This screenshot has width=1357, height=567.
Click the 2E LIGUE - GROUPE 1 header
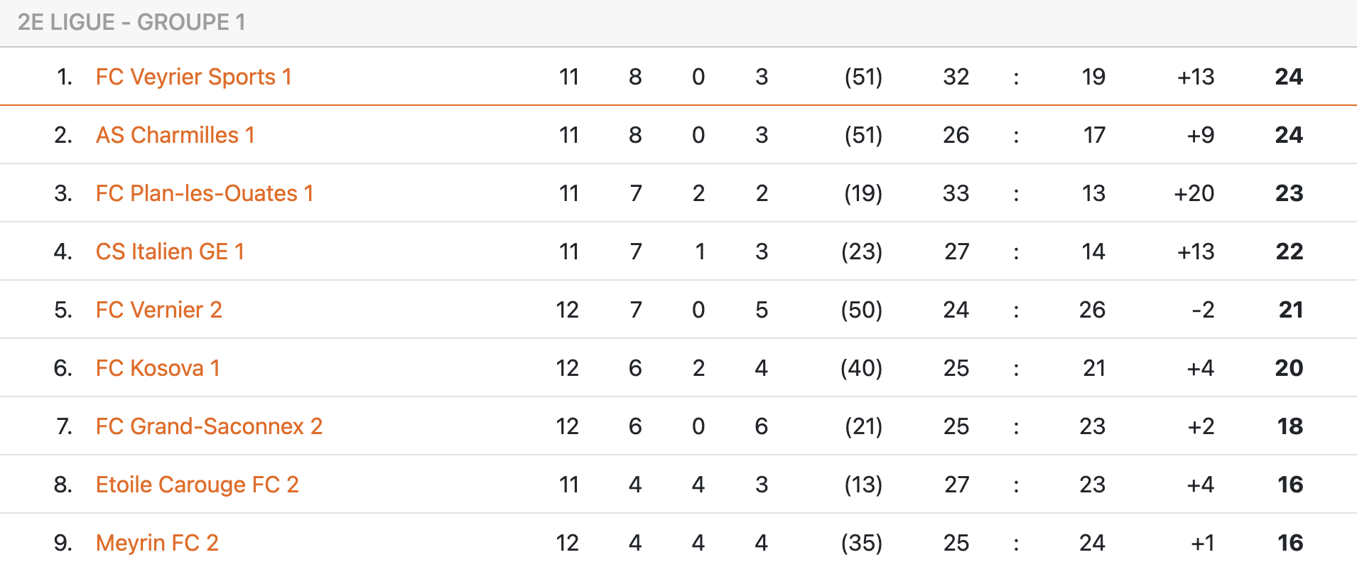click(131, 22)
